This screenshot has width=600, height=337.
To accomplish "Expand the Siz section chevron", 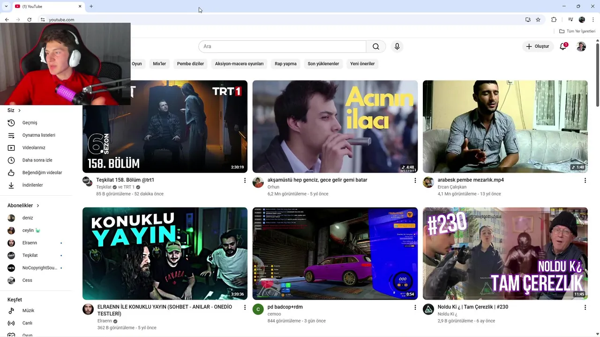I will pos(19,110).
